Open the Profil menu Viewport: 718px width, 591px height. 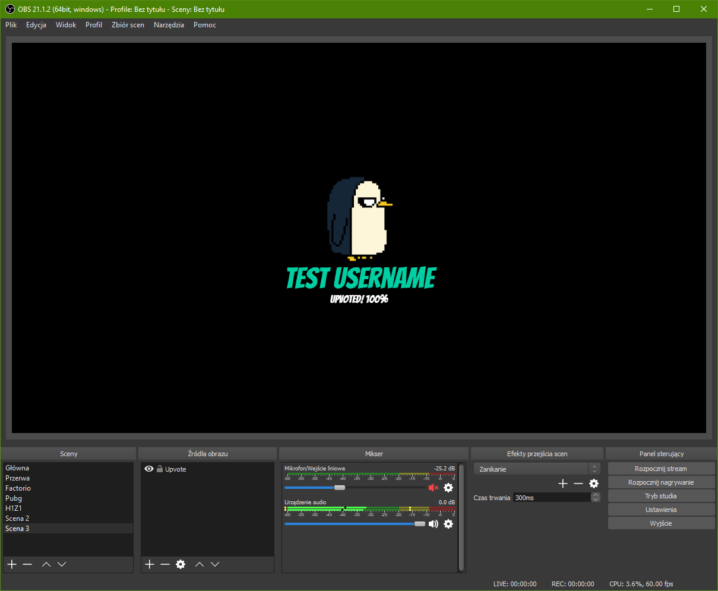pyautogui.click(x=94, y=25)
